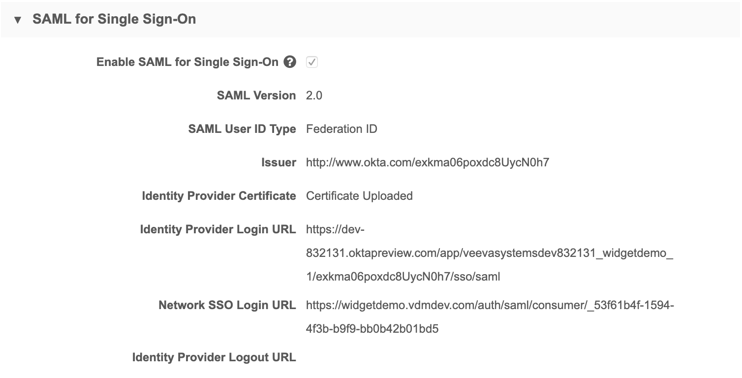Select the SAML version value 2.0
The width and height of the screenshot is (742, 378).
(x=314, y=95)
